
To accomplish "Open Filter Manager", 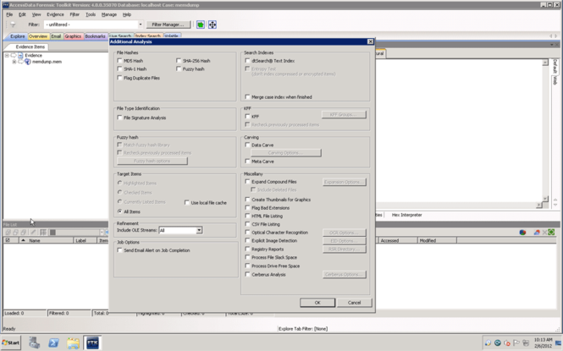I will [168, 25].
